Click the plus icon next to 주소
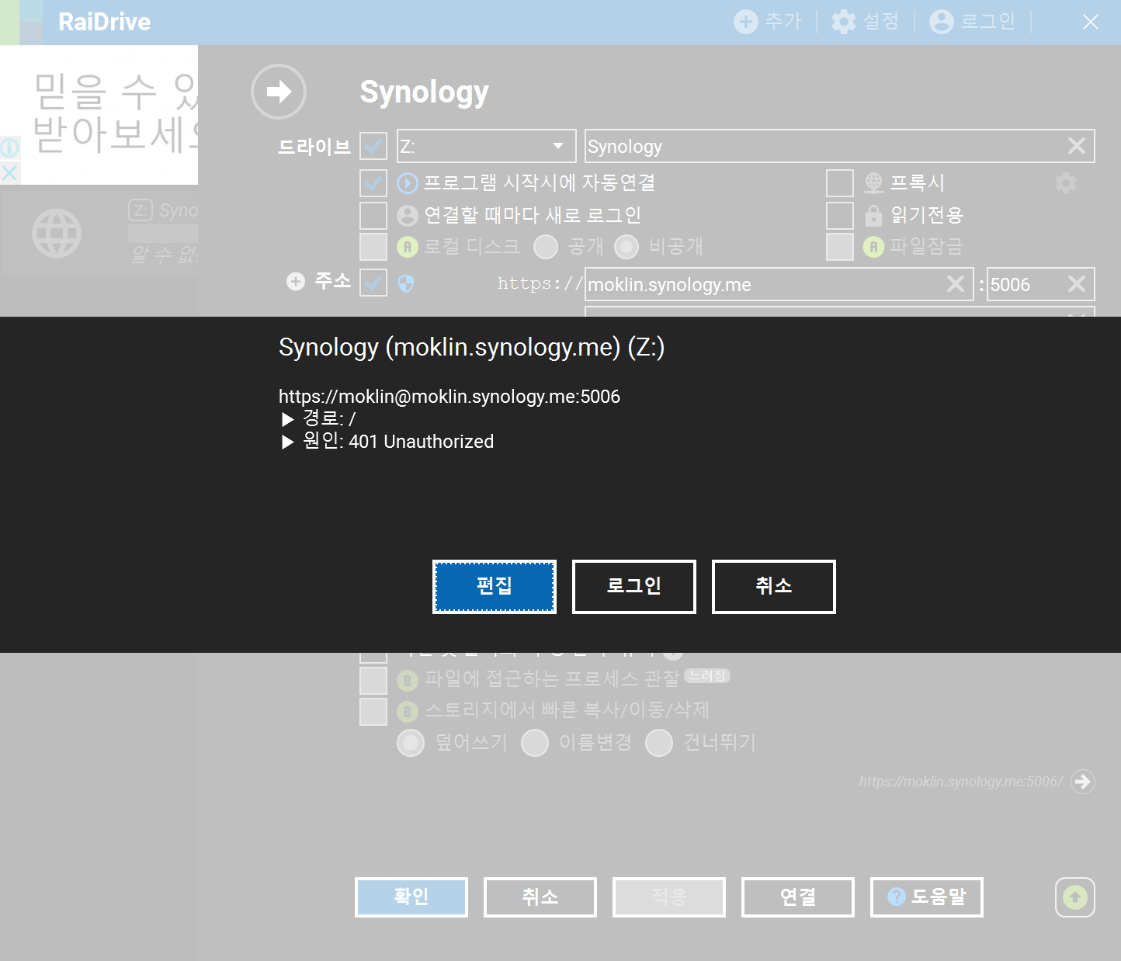This screenshot has height=961, width=1121. (296, 281)
